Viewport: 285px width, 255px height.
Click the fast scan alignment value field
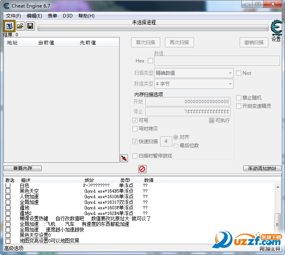(x=166, y=141)
